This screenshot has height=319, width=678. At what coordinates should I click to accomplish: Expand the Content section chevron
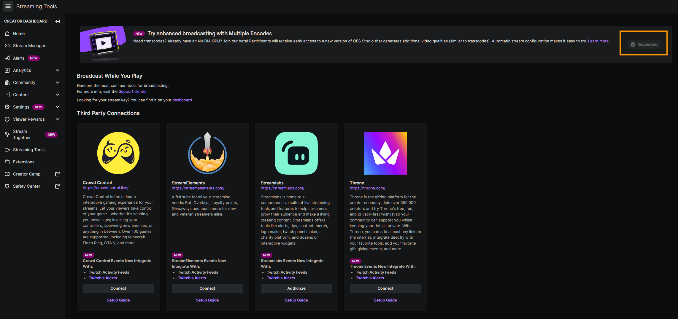click(x=58, y=95)
